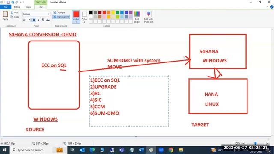Toggle Strikethrough formatting
Viewport: 274px width, 154px height.
click(48, 20)
